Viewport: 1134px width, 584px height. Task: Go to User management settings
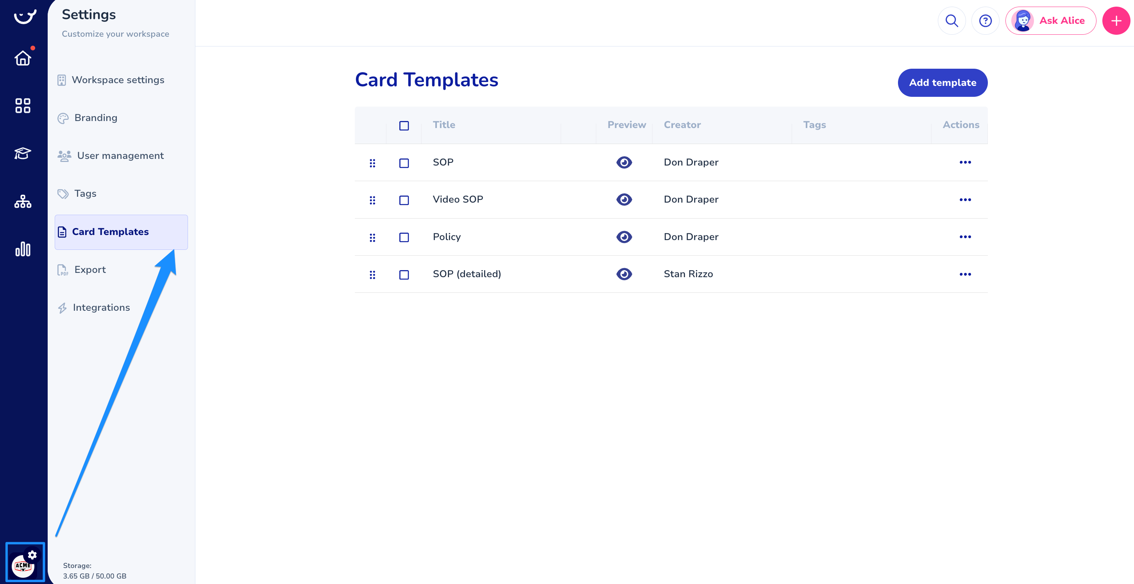120,156
